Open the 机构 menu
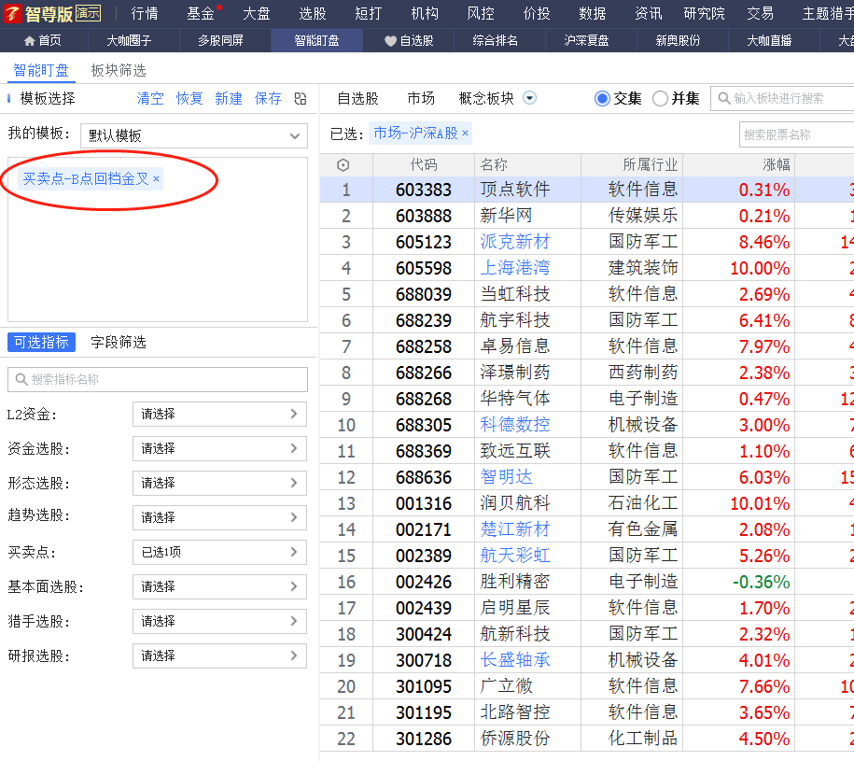The height and width of the screenshot is (761, 854). (x=425, y=14)
